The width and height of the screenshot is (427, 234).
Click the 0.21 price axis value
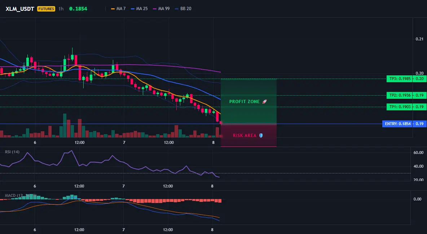419,39
